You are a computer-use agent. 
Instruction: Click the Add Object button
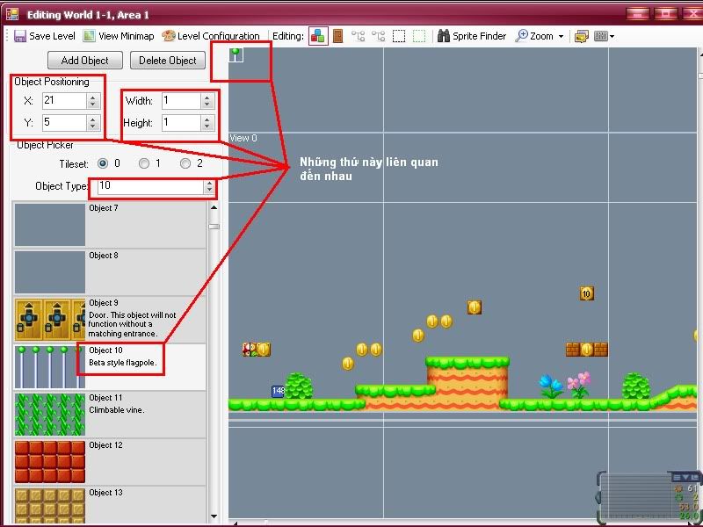click(85, 60)
